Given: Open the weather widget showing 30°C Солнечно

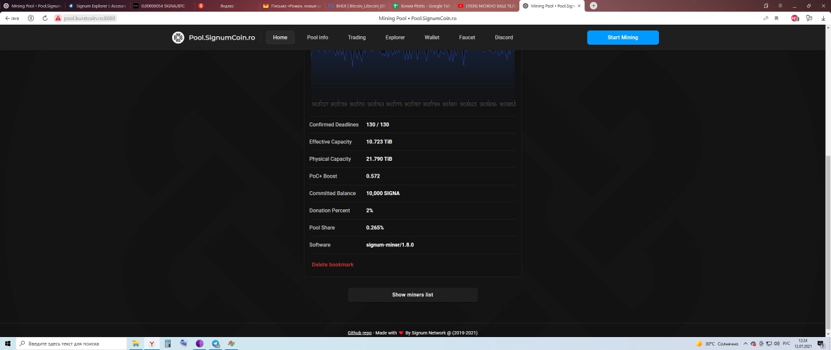Looking at the screenshot, I should pos(717,344).
